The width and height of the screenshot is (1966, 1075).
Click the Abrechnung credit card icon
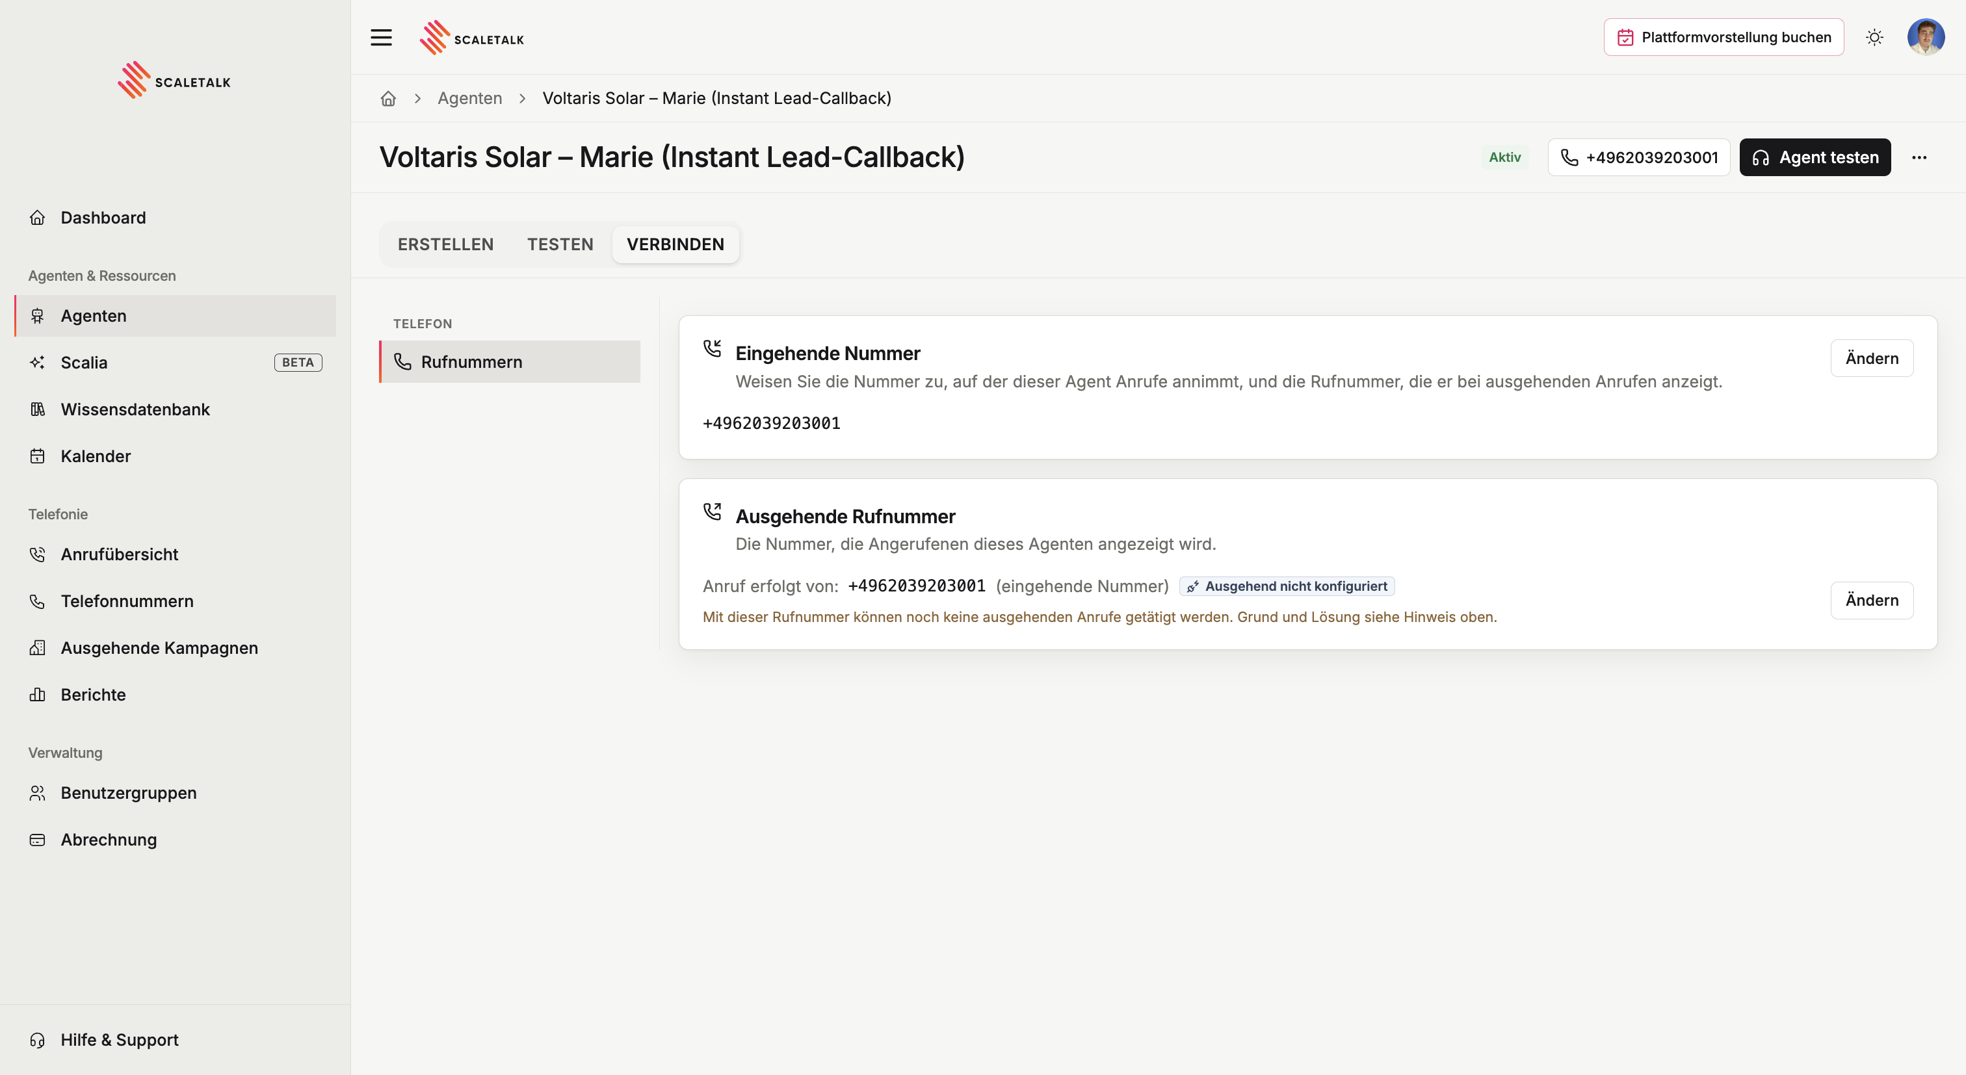coord(38,840)
